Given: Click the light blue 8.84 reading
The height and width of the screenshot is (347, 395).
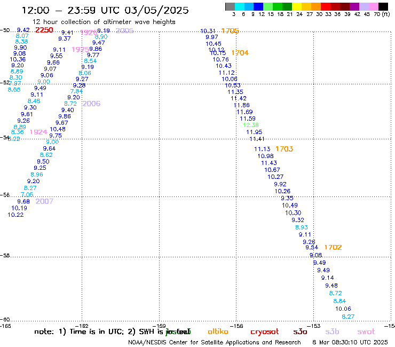Looking at the screenshot, I should coord(339,301).
